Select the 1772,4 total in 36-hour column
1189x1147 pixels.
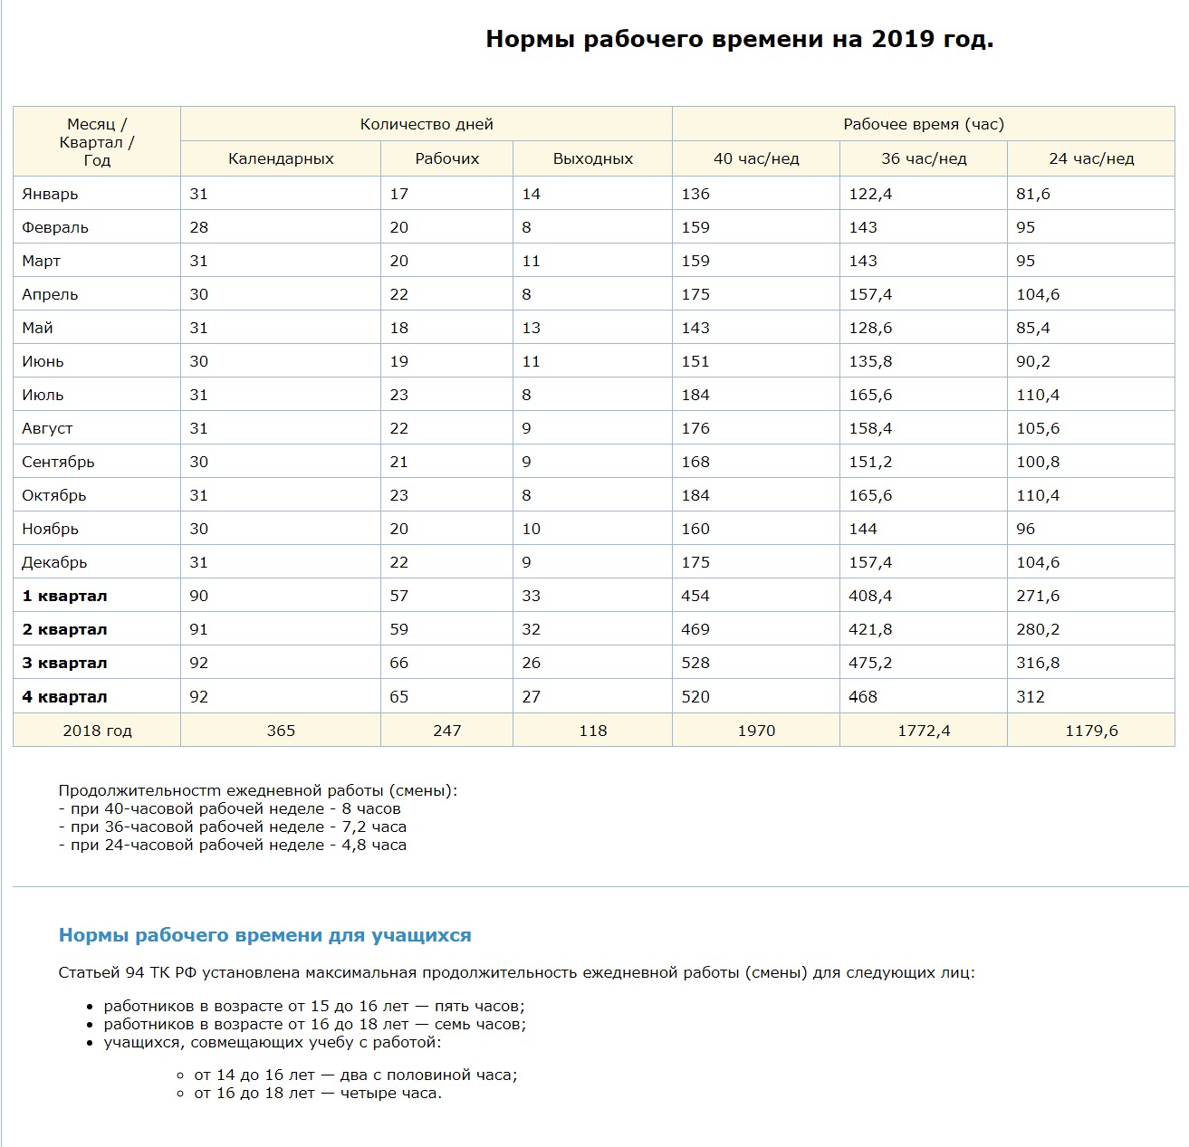[923, 731]
